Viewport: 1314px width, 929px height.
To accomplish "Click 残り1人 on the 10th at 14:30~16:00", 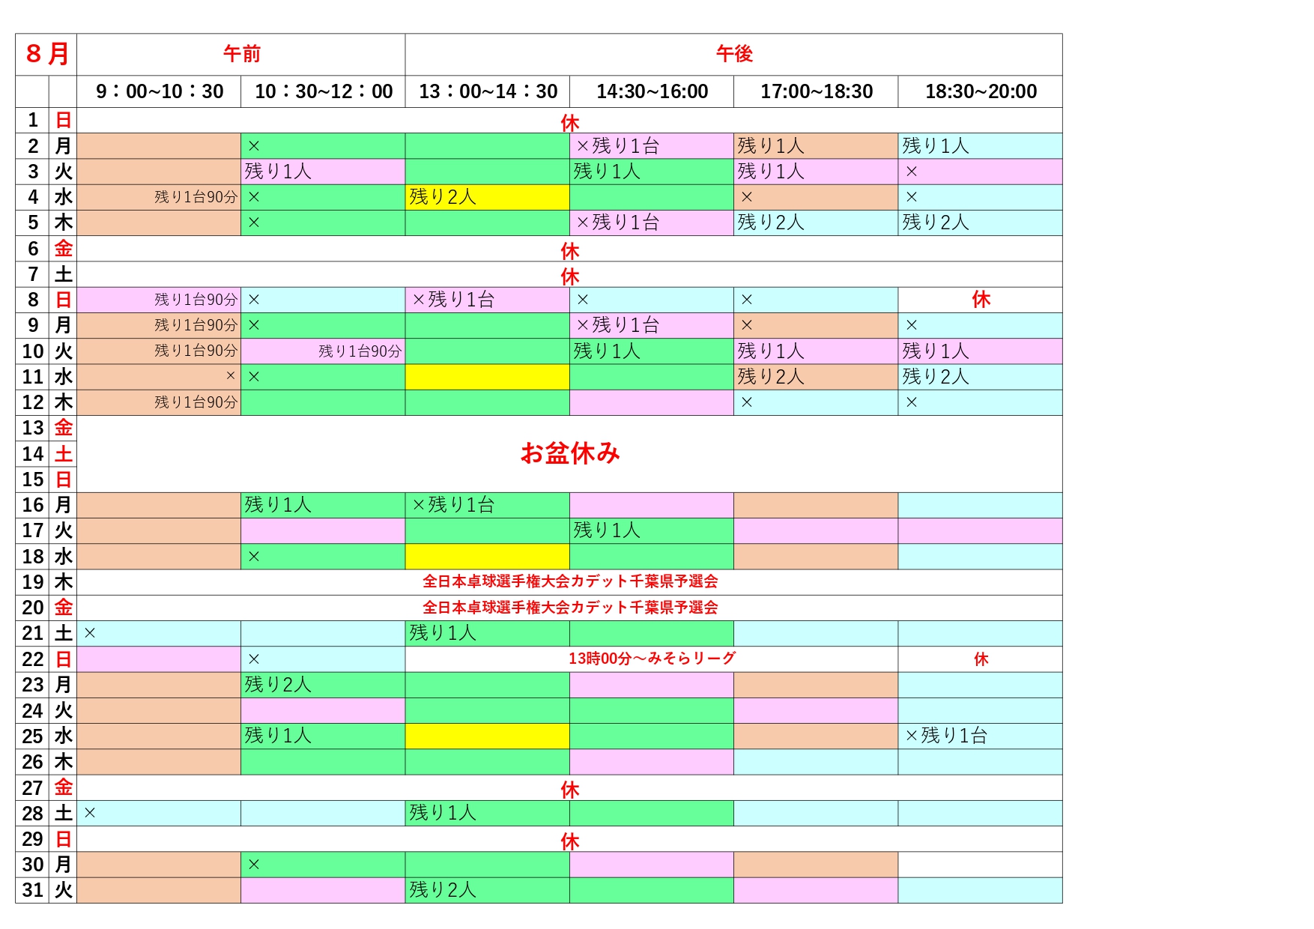I will [607, 351].
